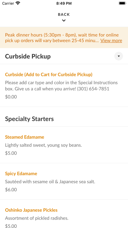
Task: Tap the sesame oil and sea salt description
Action: [50, 181]
